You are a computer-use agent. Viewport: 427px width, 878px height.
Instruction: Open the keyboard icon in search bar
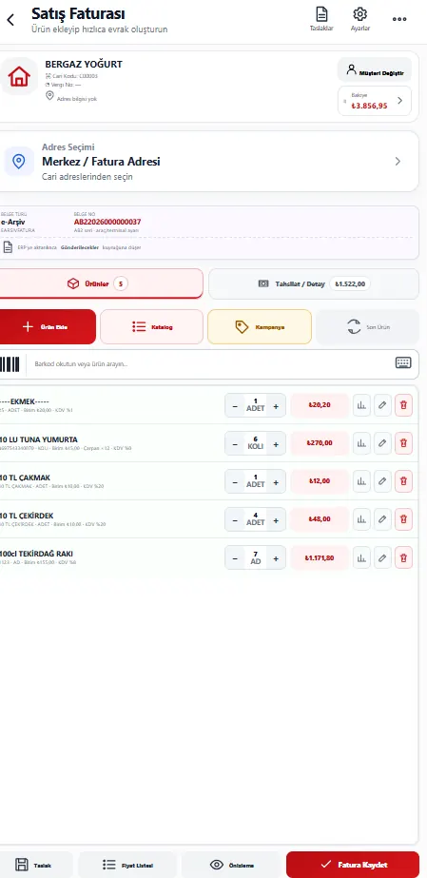click(x=403, y=362)
